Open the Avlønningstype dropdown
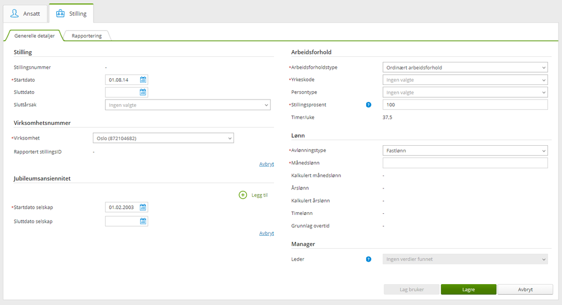 click(543, 151)
